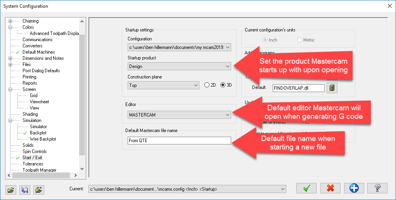
Task: Click the FINDOVERLAP.dll default input field
Action: coord(299,88)
